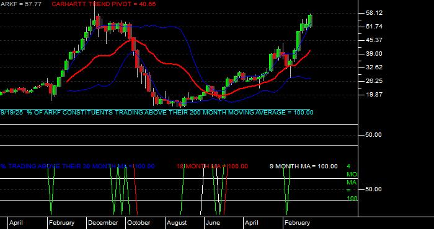Click the latest green candlestick at the chart top
This screenshot has height=229, width=434.
[x=310, y=20]
